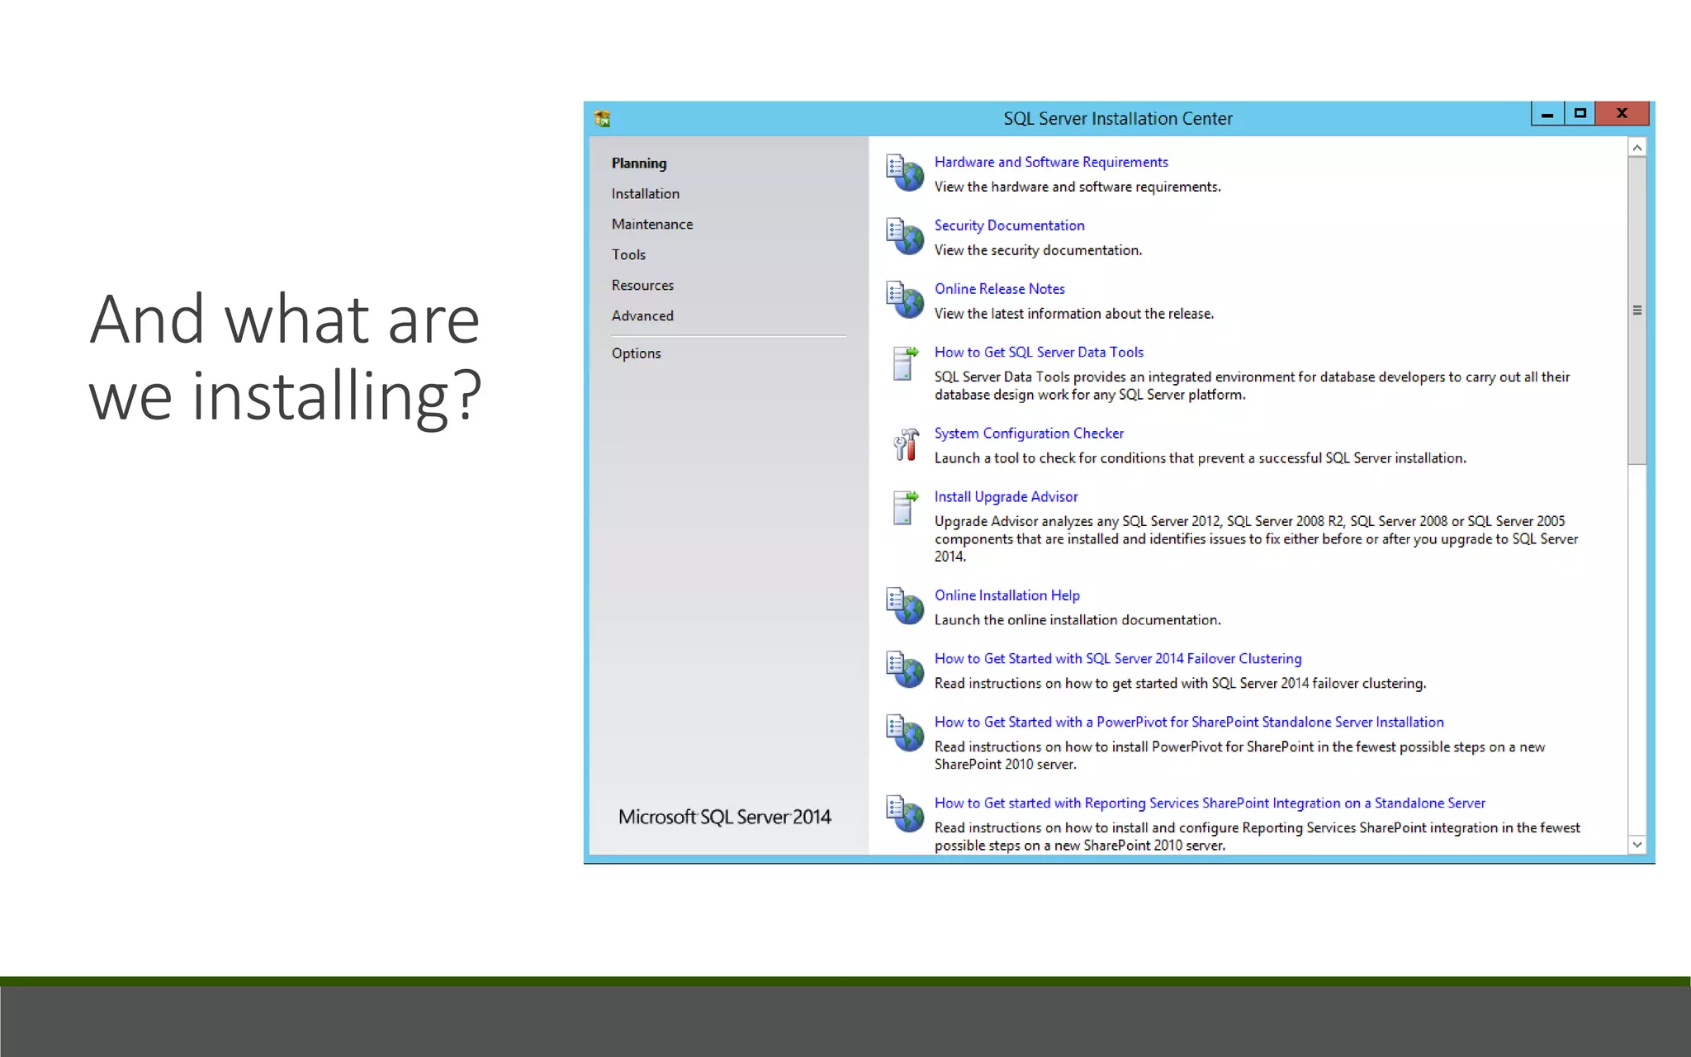Click the Online Release Notes globe icon
Screen dimensions: 1691x1057
tap(905, 299)
